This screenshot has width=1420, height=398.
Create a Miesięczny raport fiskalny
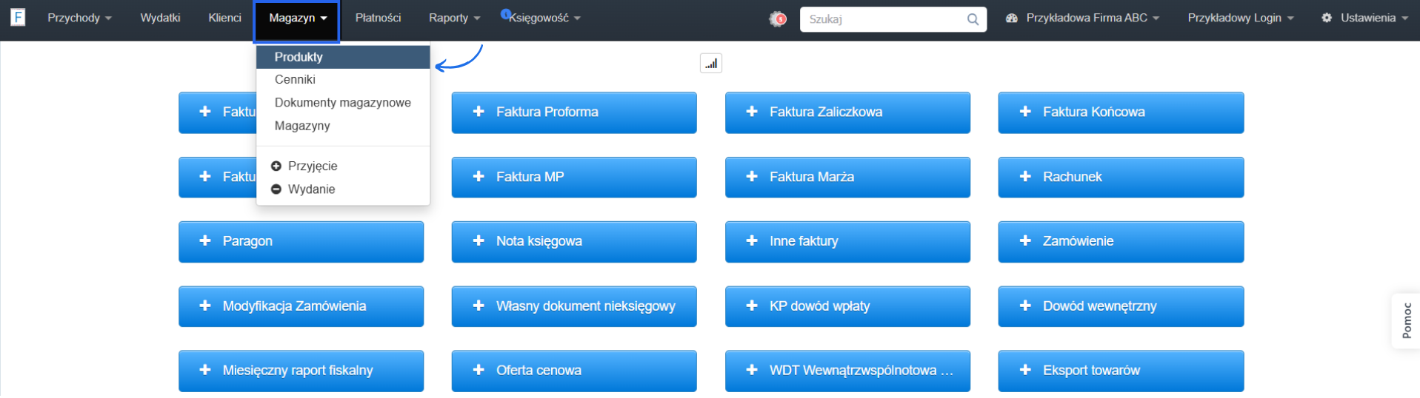point(301,371)
